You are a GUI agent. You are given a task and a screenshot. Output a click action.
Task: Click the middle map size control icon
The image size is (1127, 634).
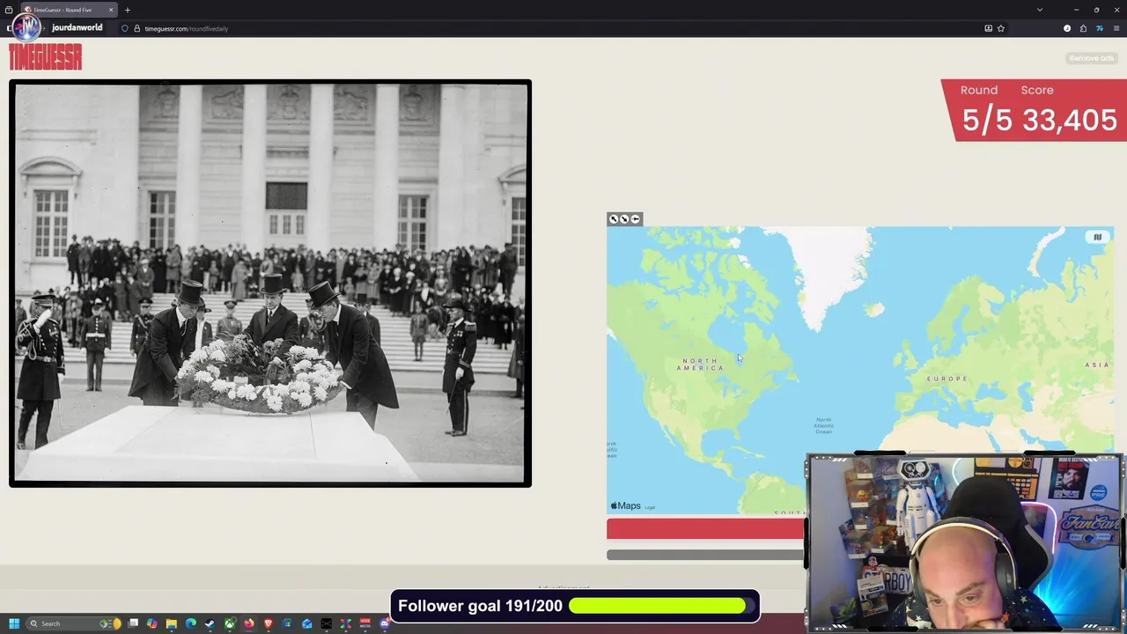pos(624,219)
